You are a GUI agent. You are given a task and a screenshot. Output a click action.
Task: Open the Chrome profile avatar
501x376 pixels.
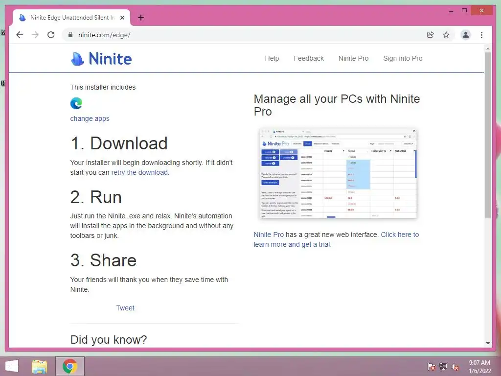click(466, 35)
